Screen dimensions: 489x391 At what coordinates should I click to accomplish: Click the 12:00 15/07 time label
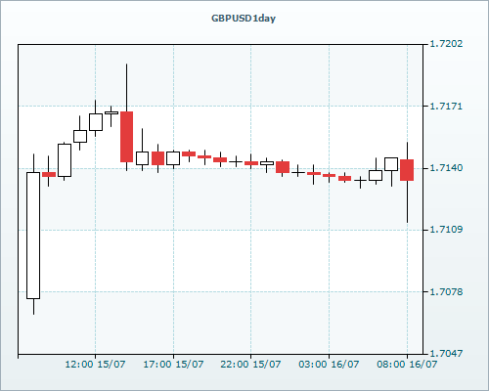[x=95, y=365]
